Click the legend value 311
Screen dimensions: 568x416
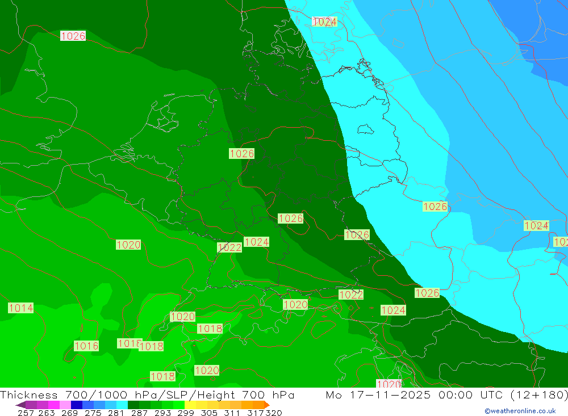[x=232, y=413]
